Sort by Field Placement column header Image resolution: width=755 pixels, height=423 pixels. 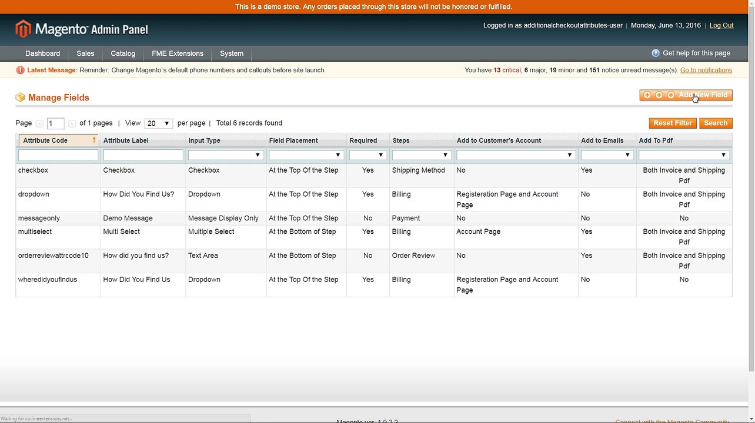click(x=293, y=140)
